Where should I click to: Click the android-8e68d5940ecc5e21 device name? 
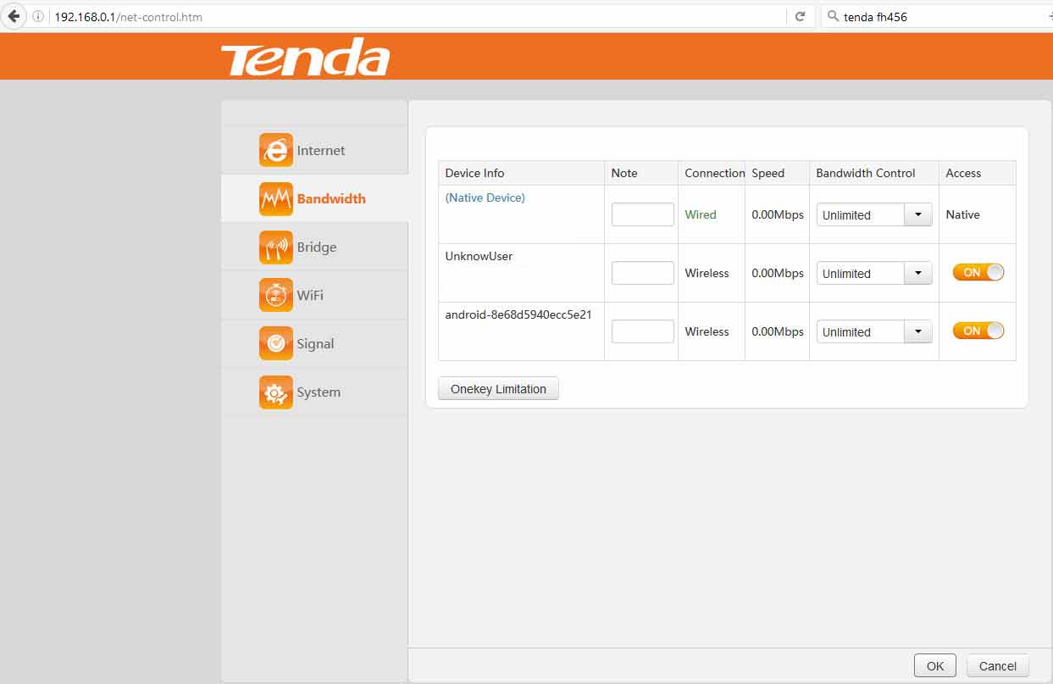[x=518, y=314]
